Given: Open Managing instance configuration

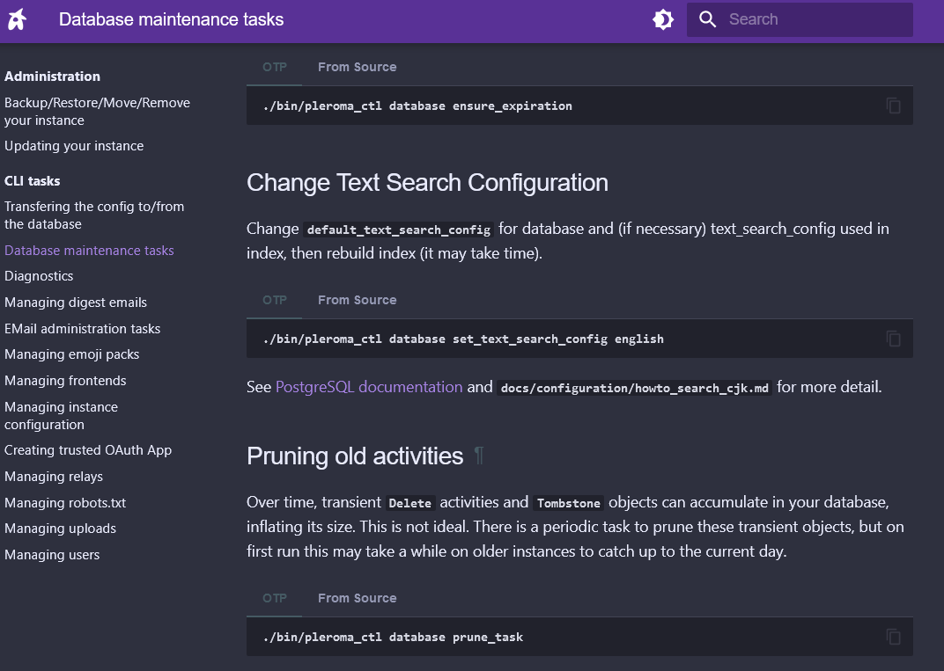Looking at the screenshot, I should coord(62,415).
